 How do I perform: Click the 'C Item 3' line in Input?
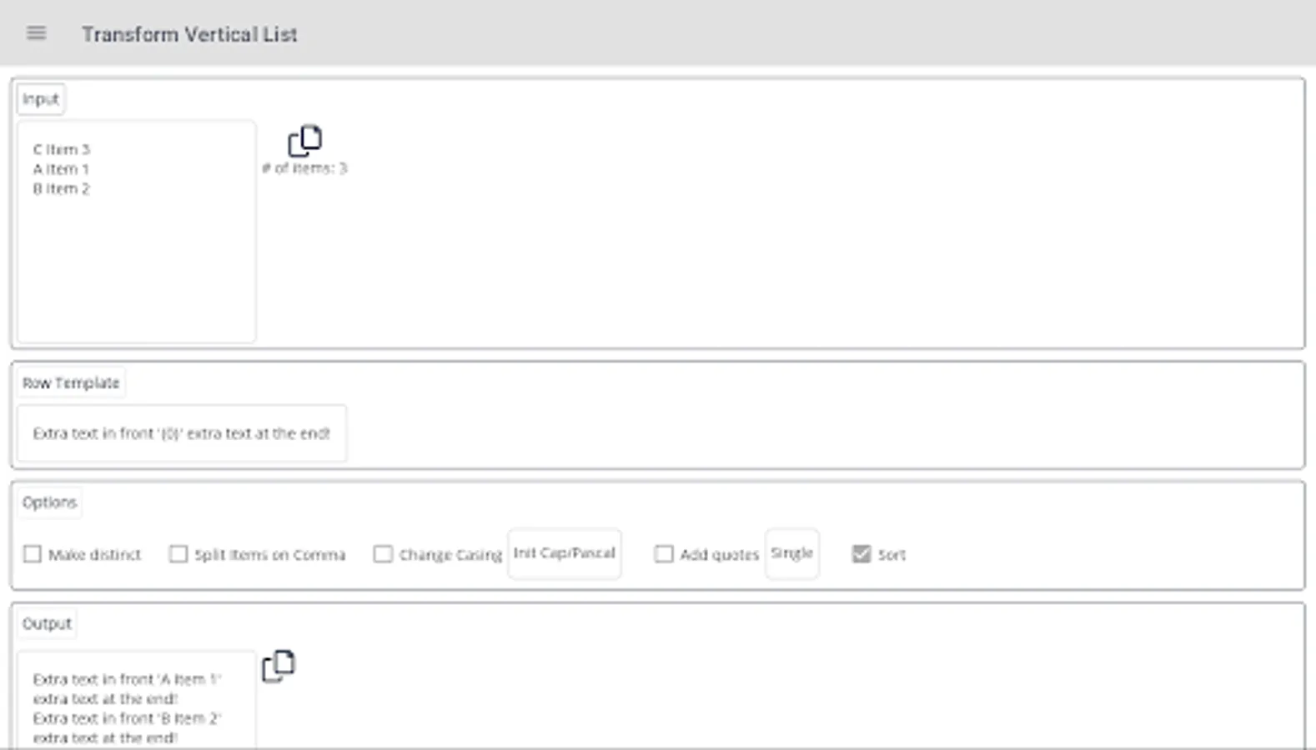click(62, 150)
